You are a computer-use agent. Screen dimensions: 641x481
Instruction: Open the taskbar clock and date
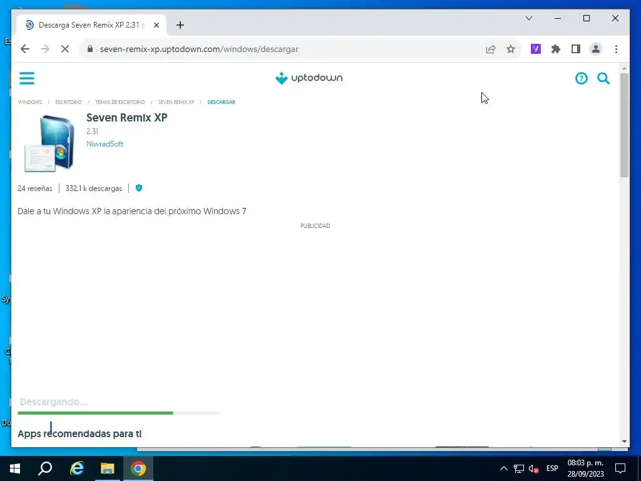point(585,468)
